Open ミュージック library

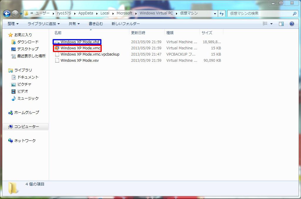(28, 98)
